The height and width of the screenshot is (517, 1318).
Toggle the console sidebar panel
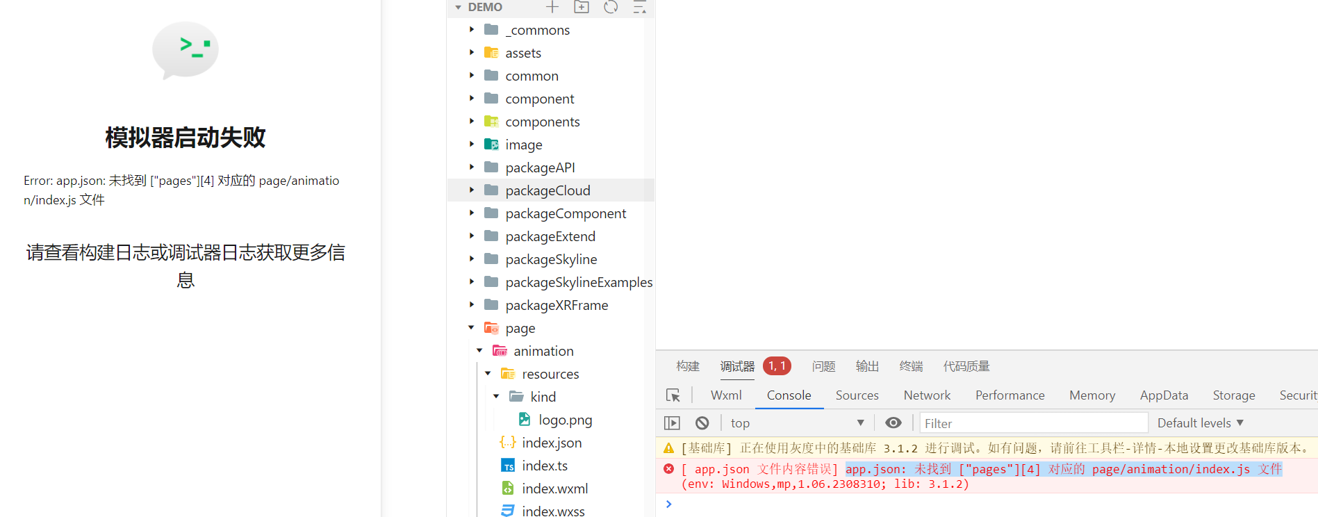[672, 423]
